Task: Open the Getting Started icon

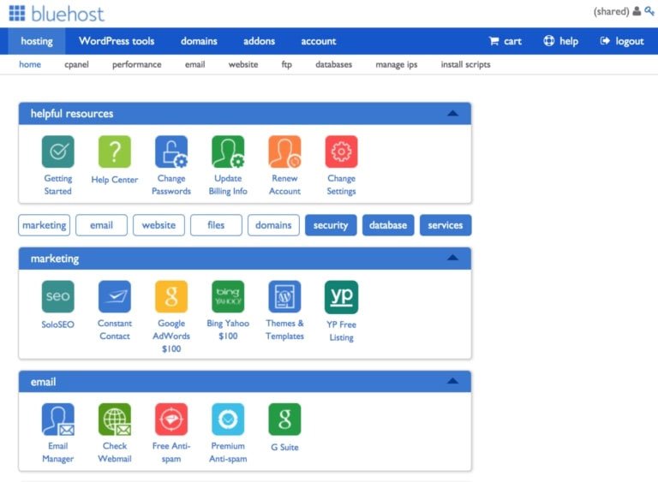Action: point(58,152)
